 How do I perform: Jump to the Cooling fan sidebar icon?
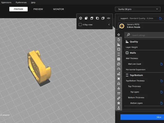(119, 79)
